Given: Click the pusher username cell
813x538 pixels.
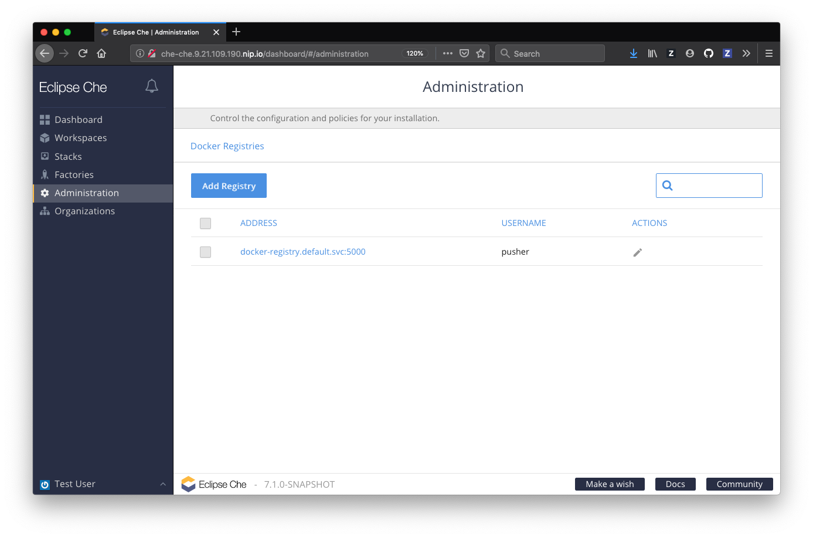Looking at the screenshot, I should pos(515,252).
